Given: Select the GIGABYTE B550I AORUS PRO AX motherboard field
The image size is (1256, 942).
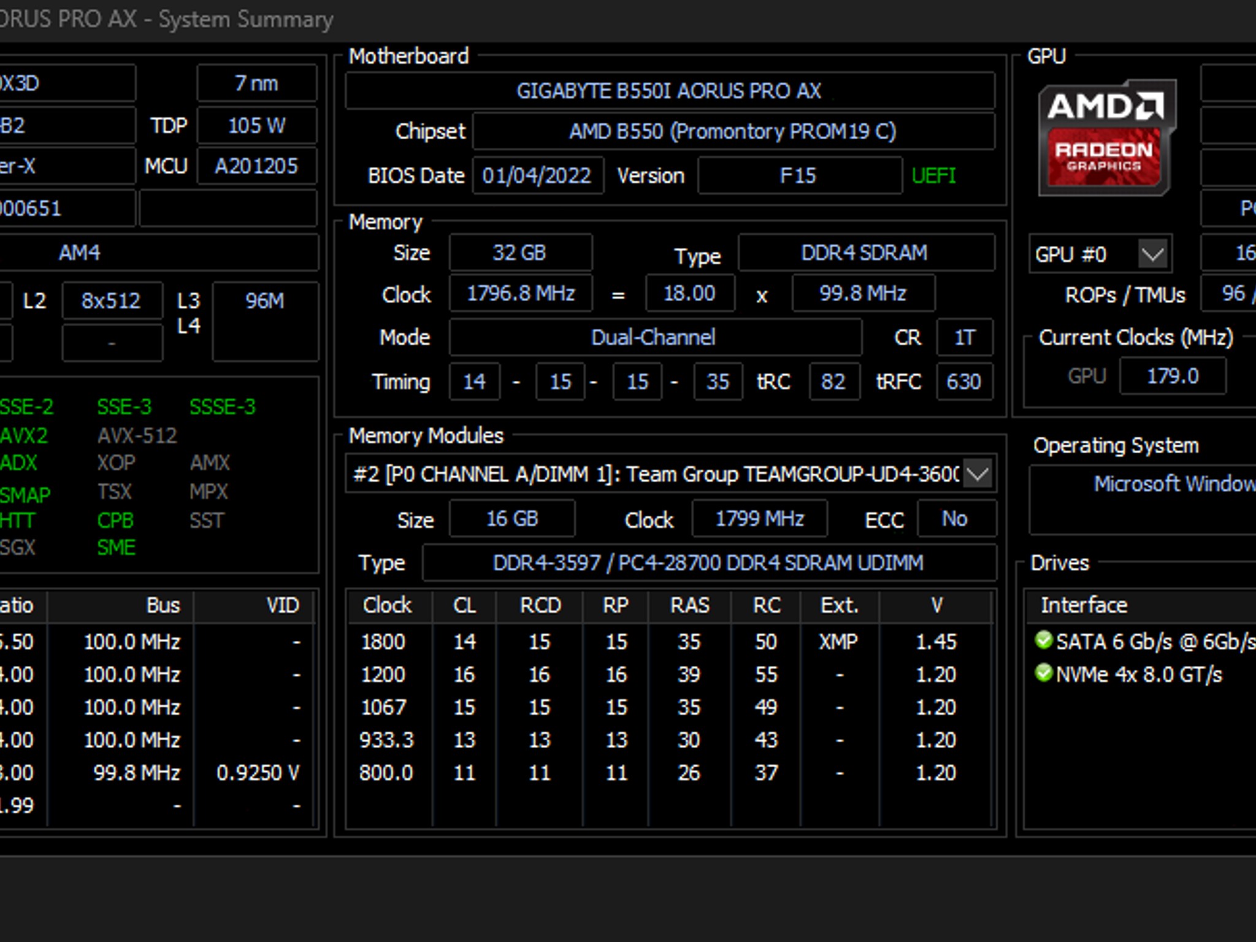Looking at the screenshot, I should pyautogui.click(x=668, y=91).
